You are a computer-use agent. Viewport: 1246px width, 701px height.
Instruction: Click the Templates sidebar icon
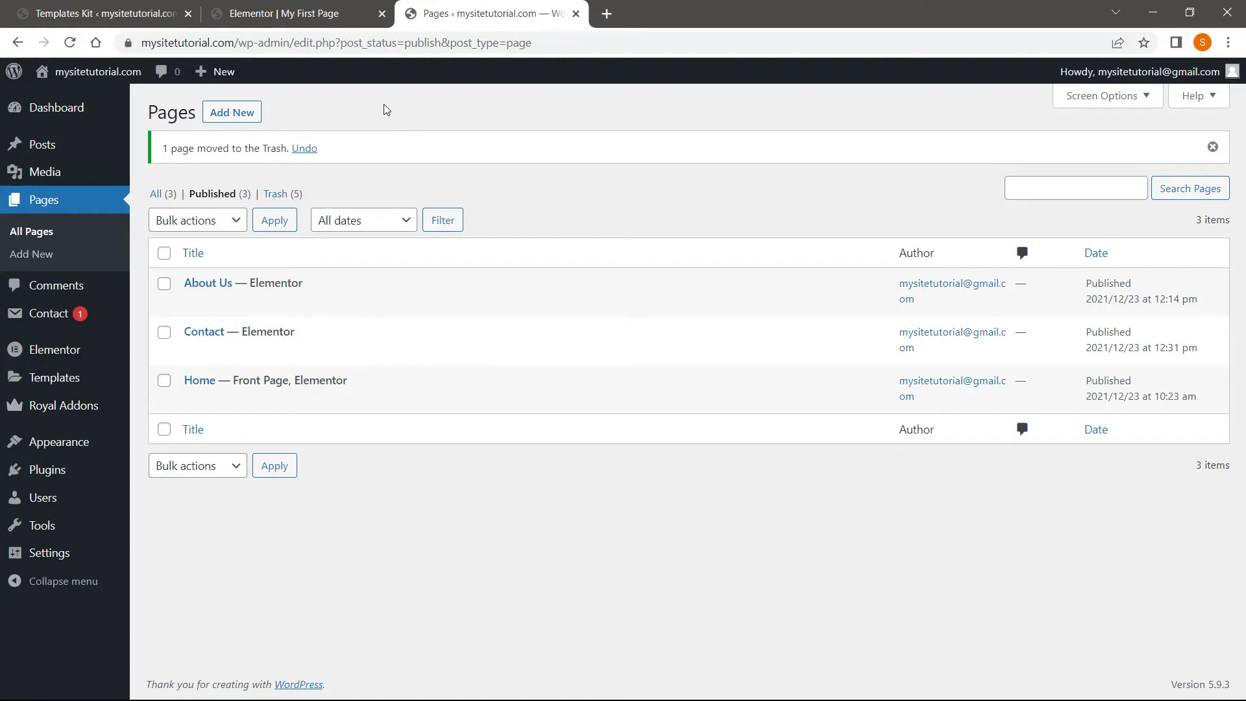tap(14, 376)
